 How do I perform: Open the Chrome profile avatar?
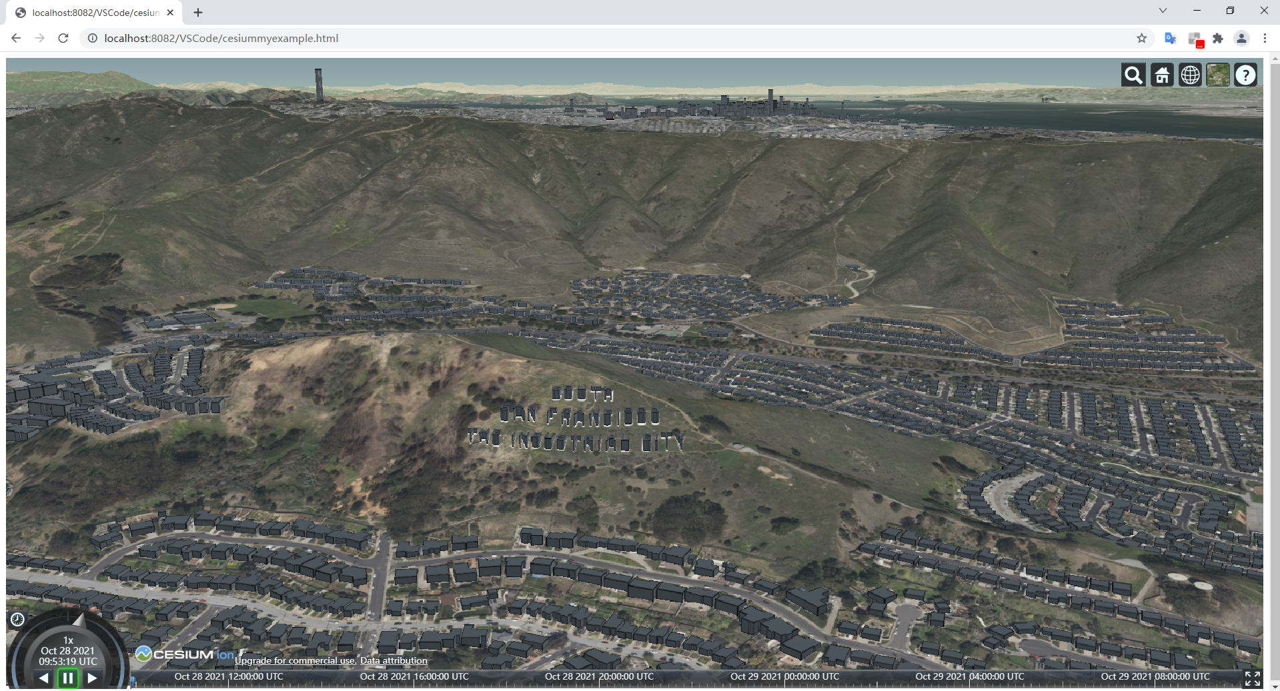point(1241,38)
